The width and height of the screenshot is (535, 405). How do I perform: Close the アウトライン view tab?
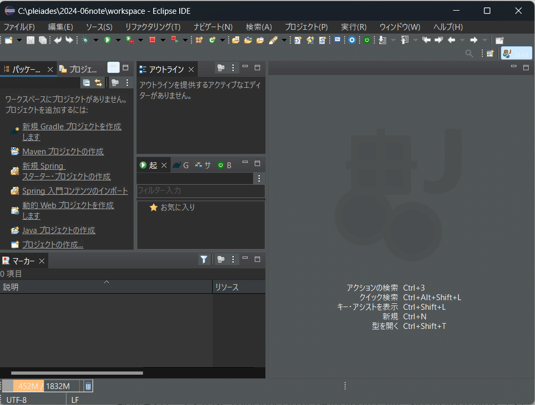click(x=191, y=70)
